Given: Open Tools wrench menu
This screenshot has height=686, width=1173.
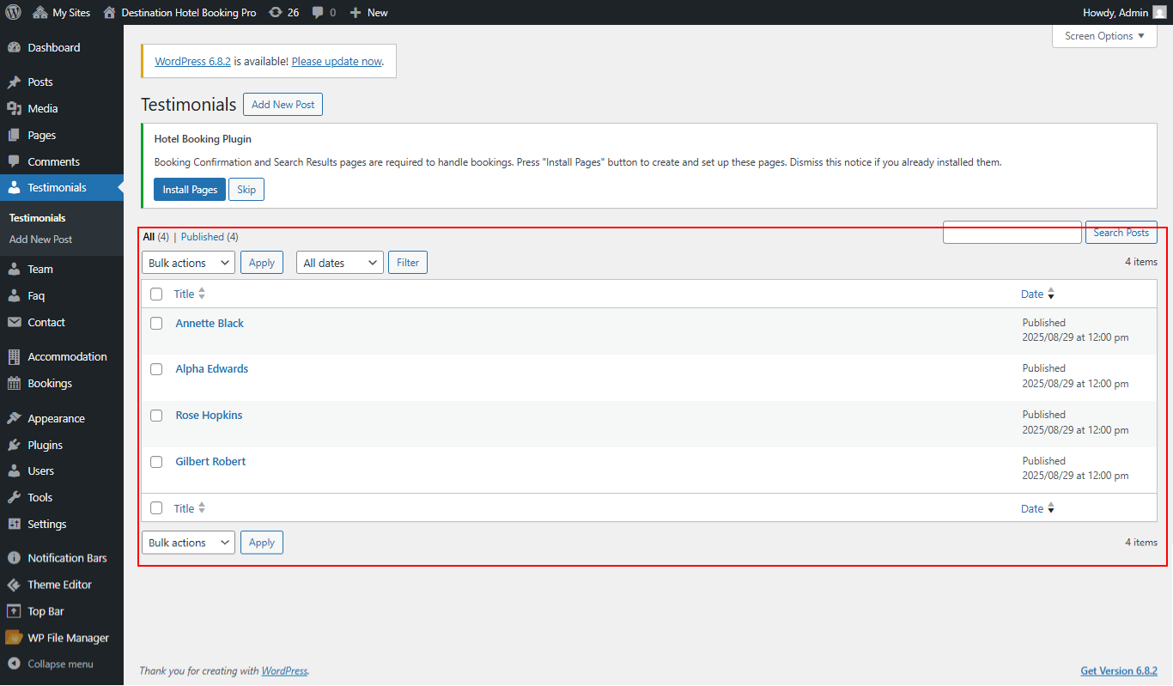Looking at the screenshot, I should click(x=62, y=497).
